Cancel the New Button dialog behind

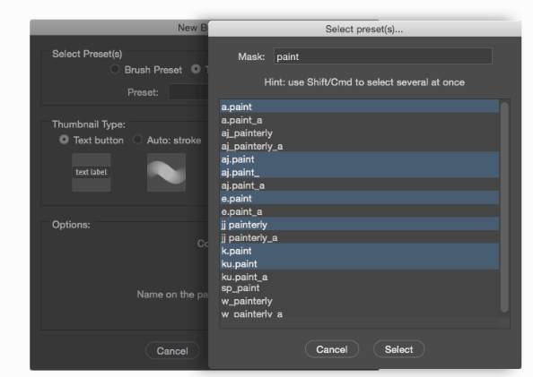pyautogui.click(x=172, y=350)
